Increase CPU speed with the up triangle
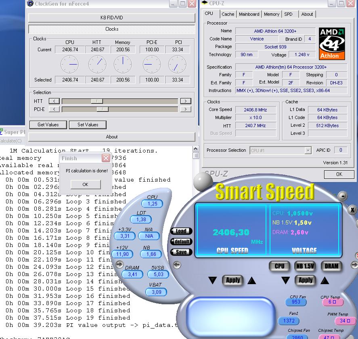 coord(252,280)
